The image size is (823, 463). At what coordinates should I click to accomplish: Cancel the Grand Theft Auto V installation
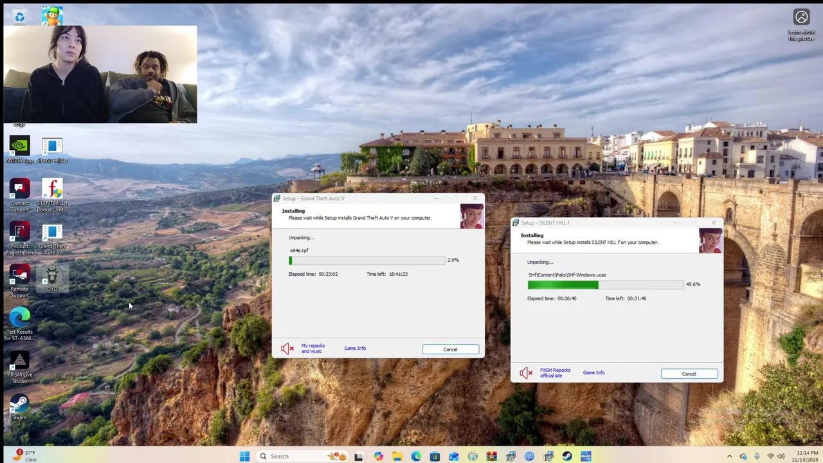(450, 349)
